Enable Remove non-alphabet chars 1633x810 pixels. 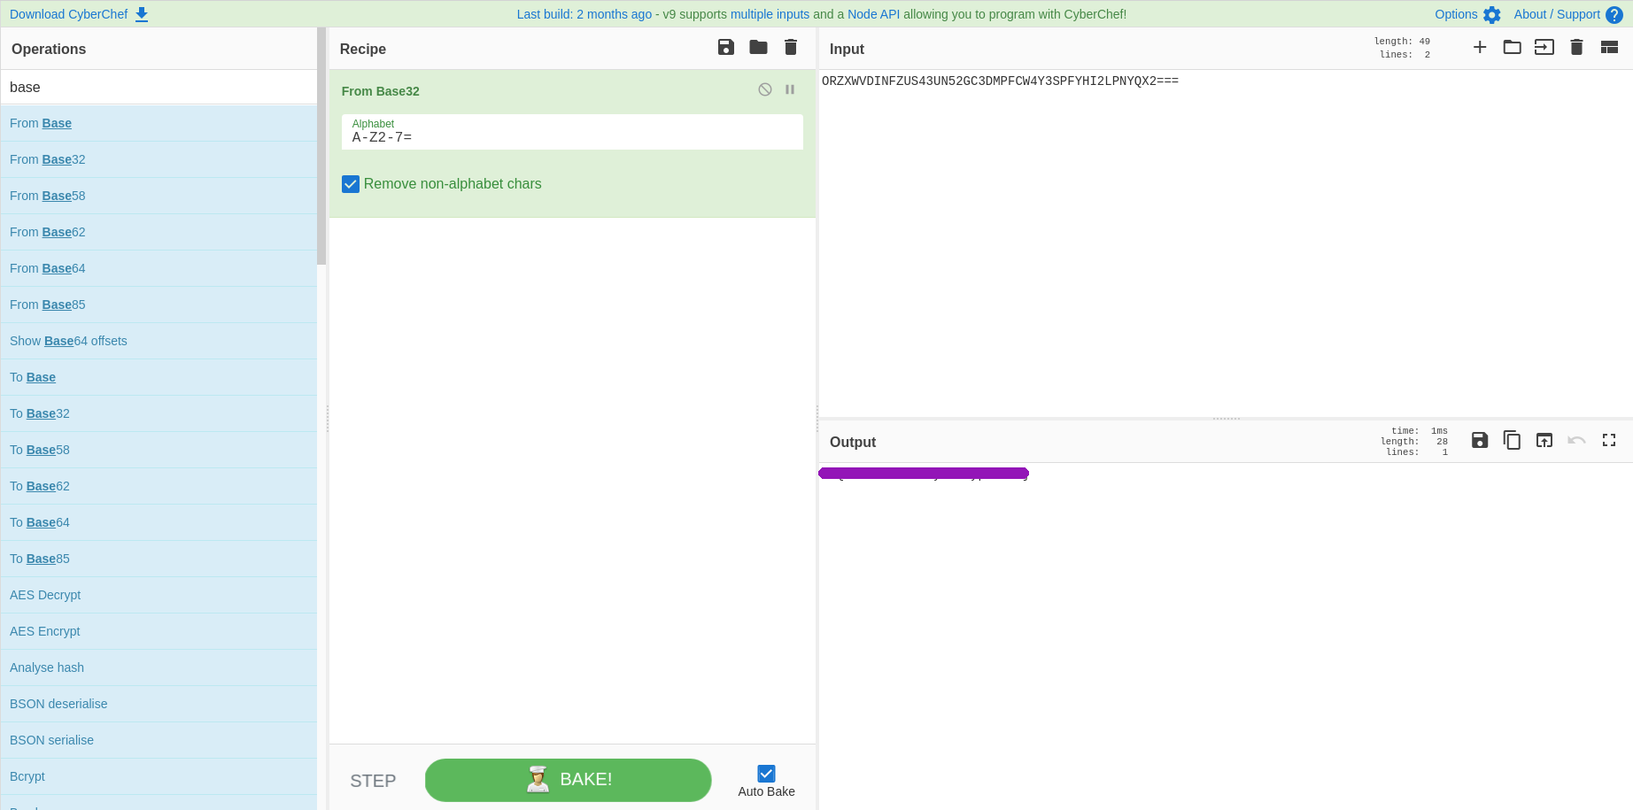[x=351, y=183]
